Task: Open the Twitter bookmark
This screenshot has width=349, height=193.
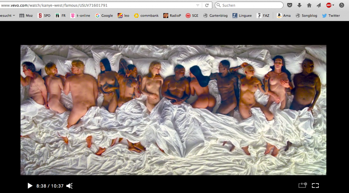Action: tap(331, 16)
